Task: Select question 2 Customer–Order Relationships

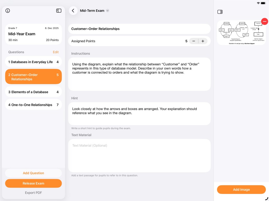Action: (x=33, y=77)
